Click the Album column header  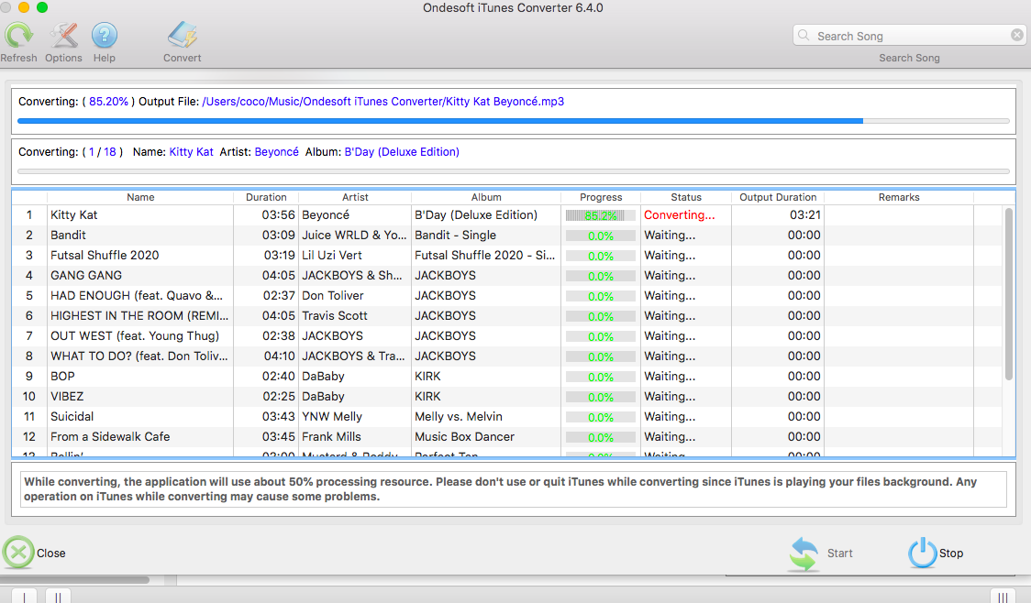pyautogui.click(x=486, y=197)
